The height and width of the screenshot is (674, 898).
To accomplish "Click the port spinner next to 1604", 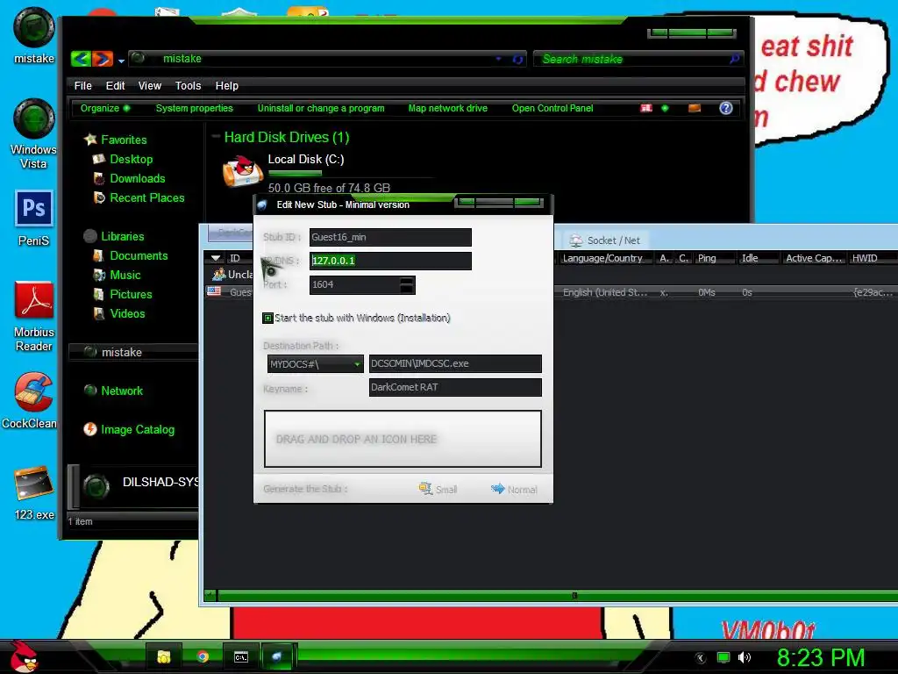I will point(407,285).
